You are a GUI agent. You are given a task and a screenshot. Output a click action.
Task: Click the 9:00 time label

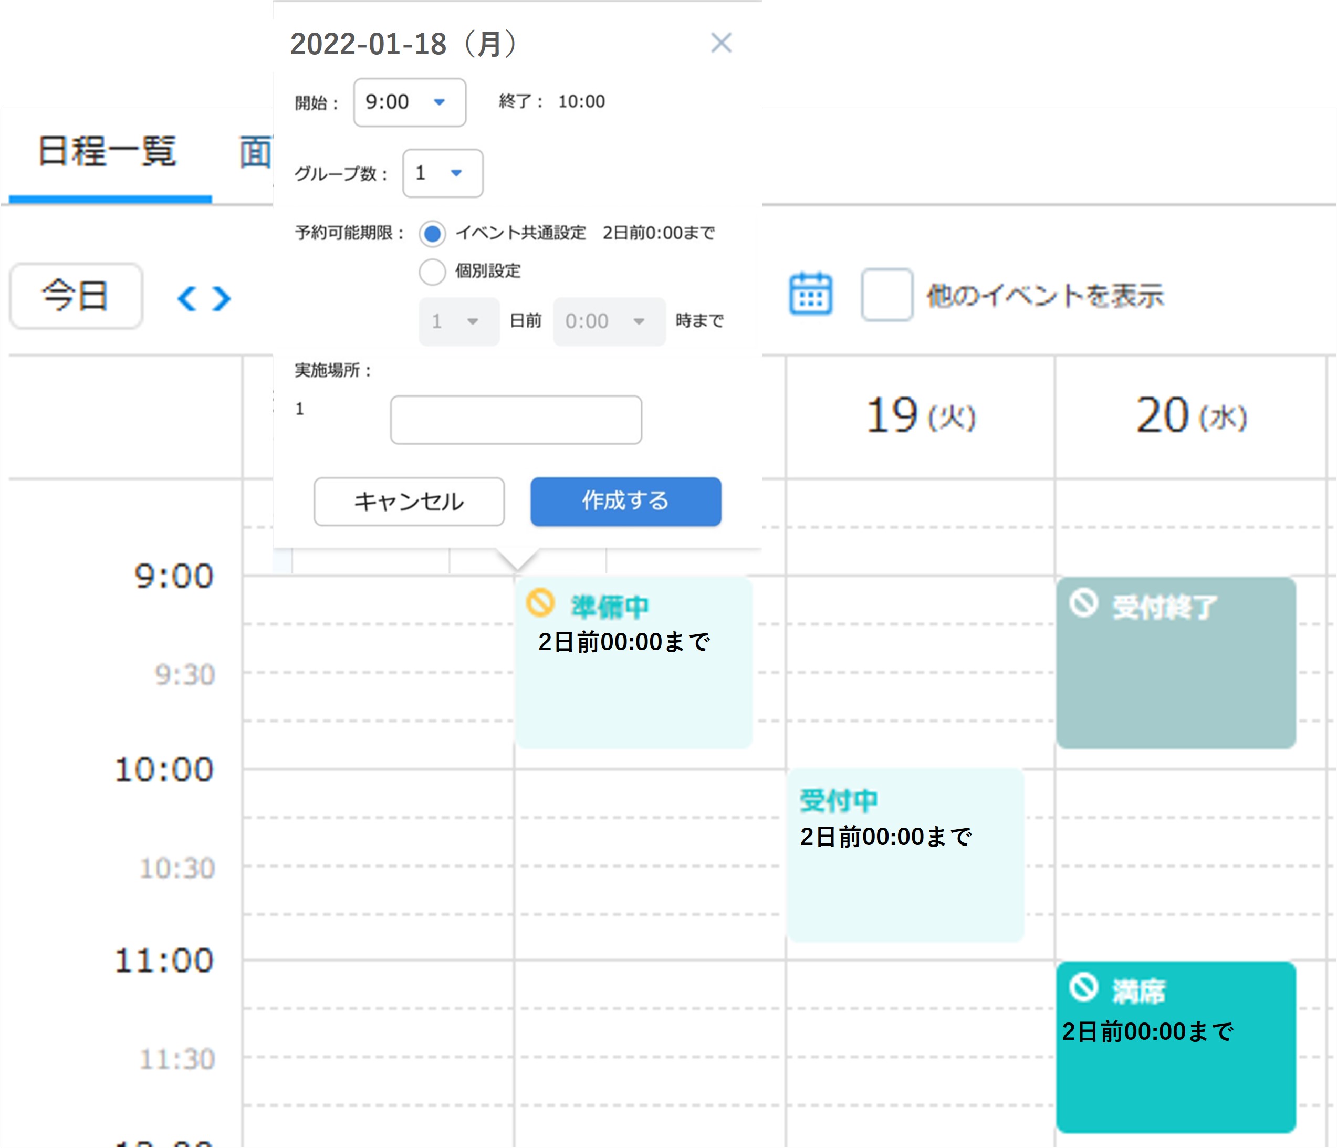point(174,576)
